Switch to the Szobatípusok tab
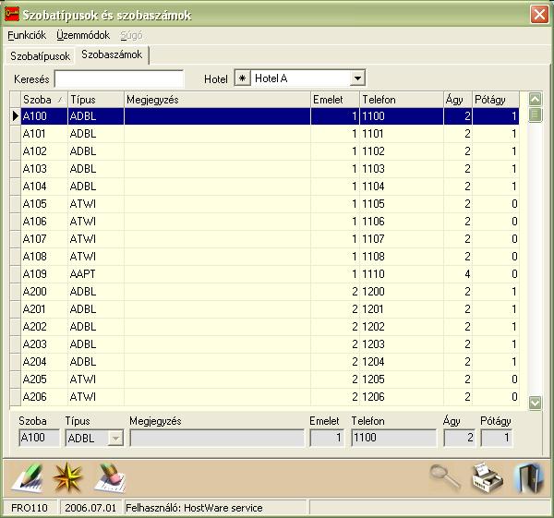Viewport: 554px width, 518px height. (40, 56)
